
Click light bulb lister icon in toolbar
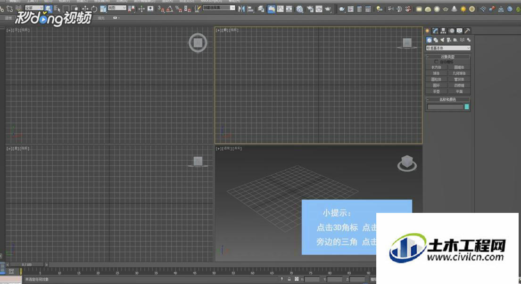(379, 9)
